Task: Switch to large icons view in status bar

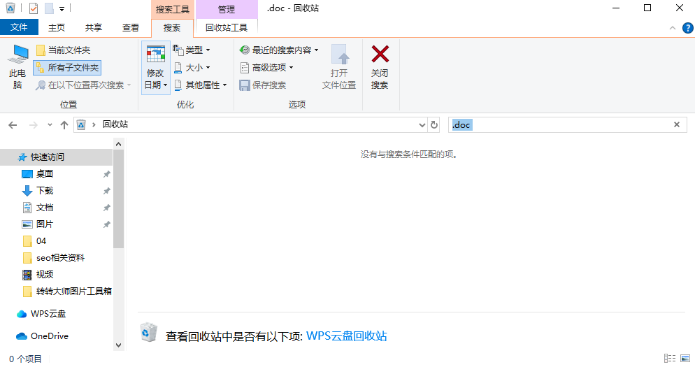Action: (685, 358)
